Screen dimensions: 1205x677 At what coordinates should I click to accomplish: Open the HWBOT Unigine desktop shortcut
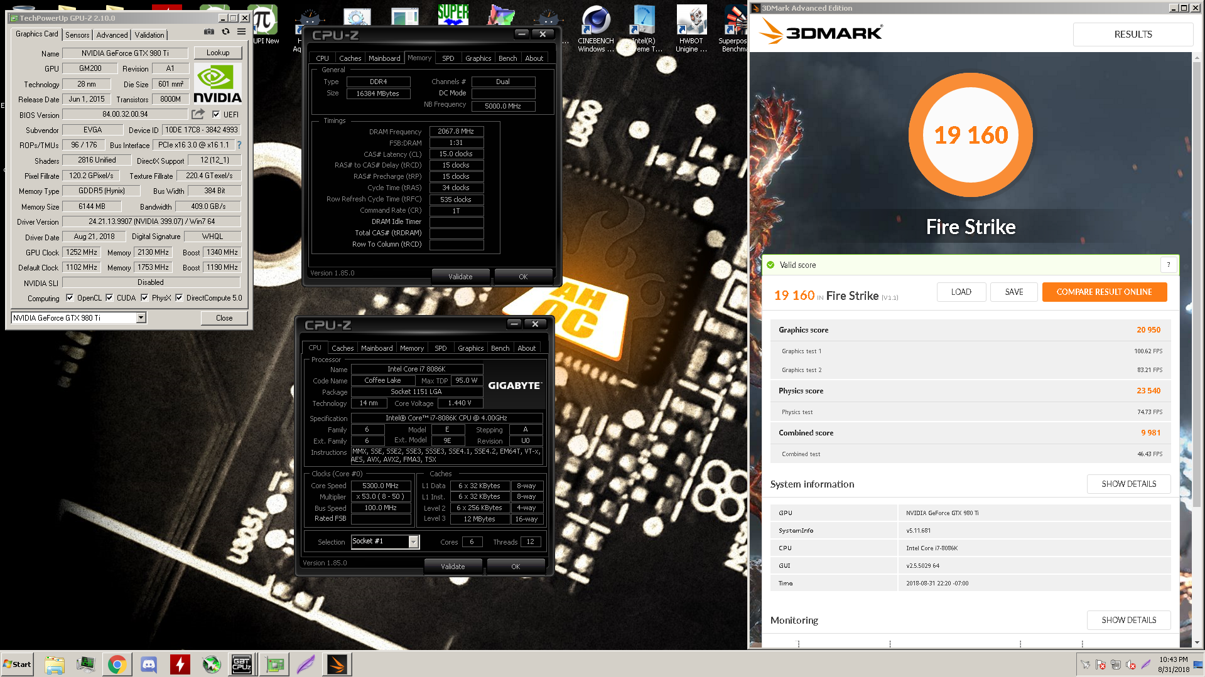(x=691, y=29)
